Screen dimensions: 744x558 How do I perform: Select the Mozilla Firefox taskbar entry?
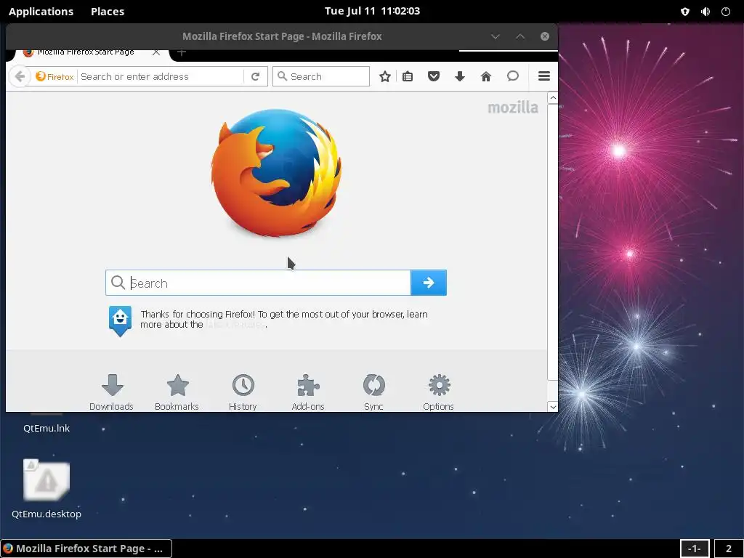tap(86, 549)
